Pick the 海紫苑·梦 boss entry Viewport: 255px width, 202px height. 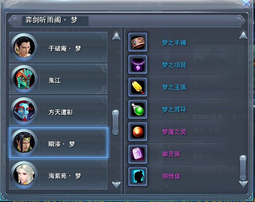[x=58, y=175]
